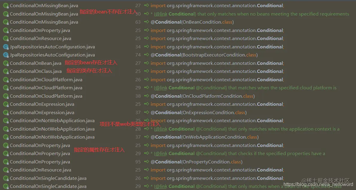The image size is (356, 190).
Task: Click the @link text on the cloud platform line
Action: tap(161, 88)
